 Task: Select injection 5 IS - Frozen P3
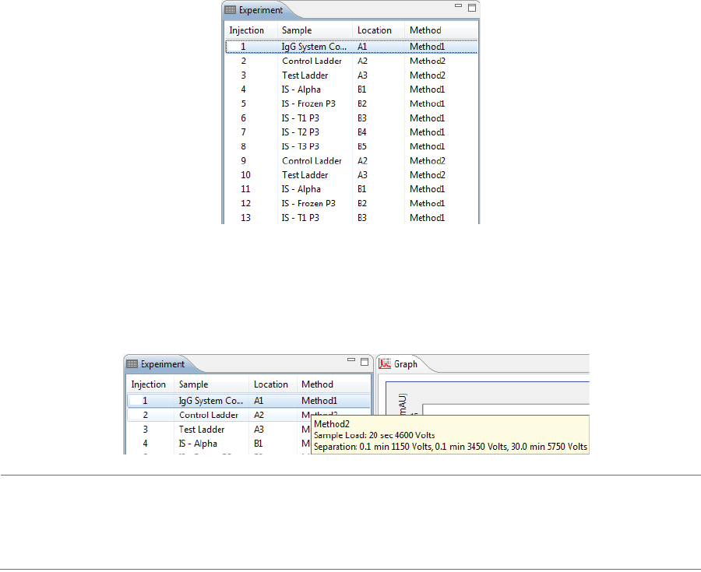tap(351, 104)
